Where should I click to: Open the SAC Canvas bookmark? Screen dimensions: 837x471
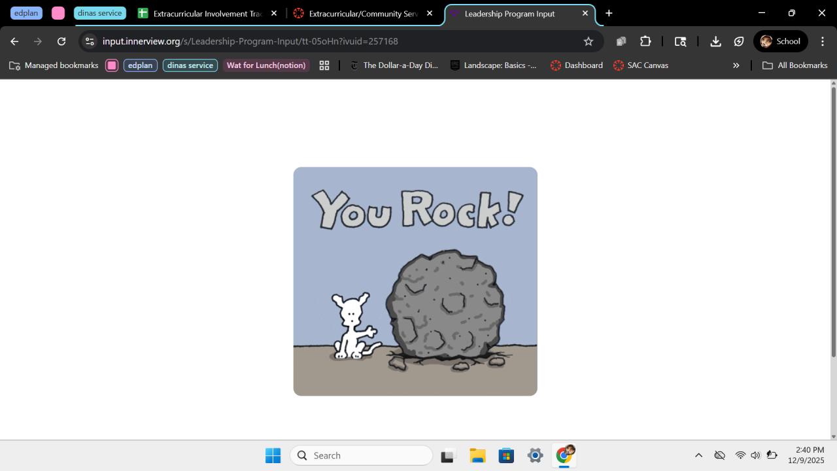641,65
